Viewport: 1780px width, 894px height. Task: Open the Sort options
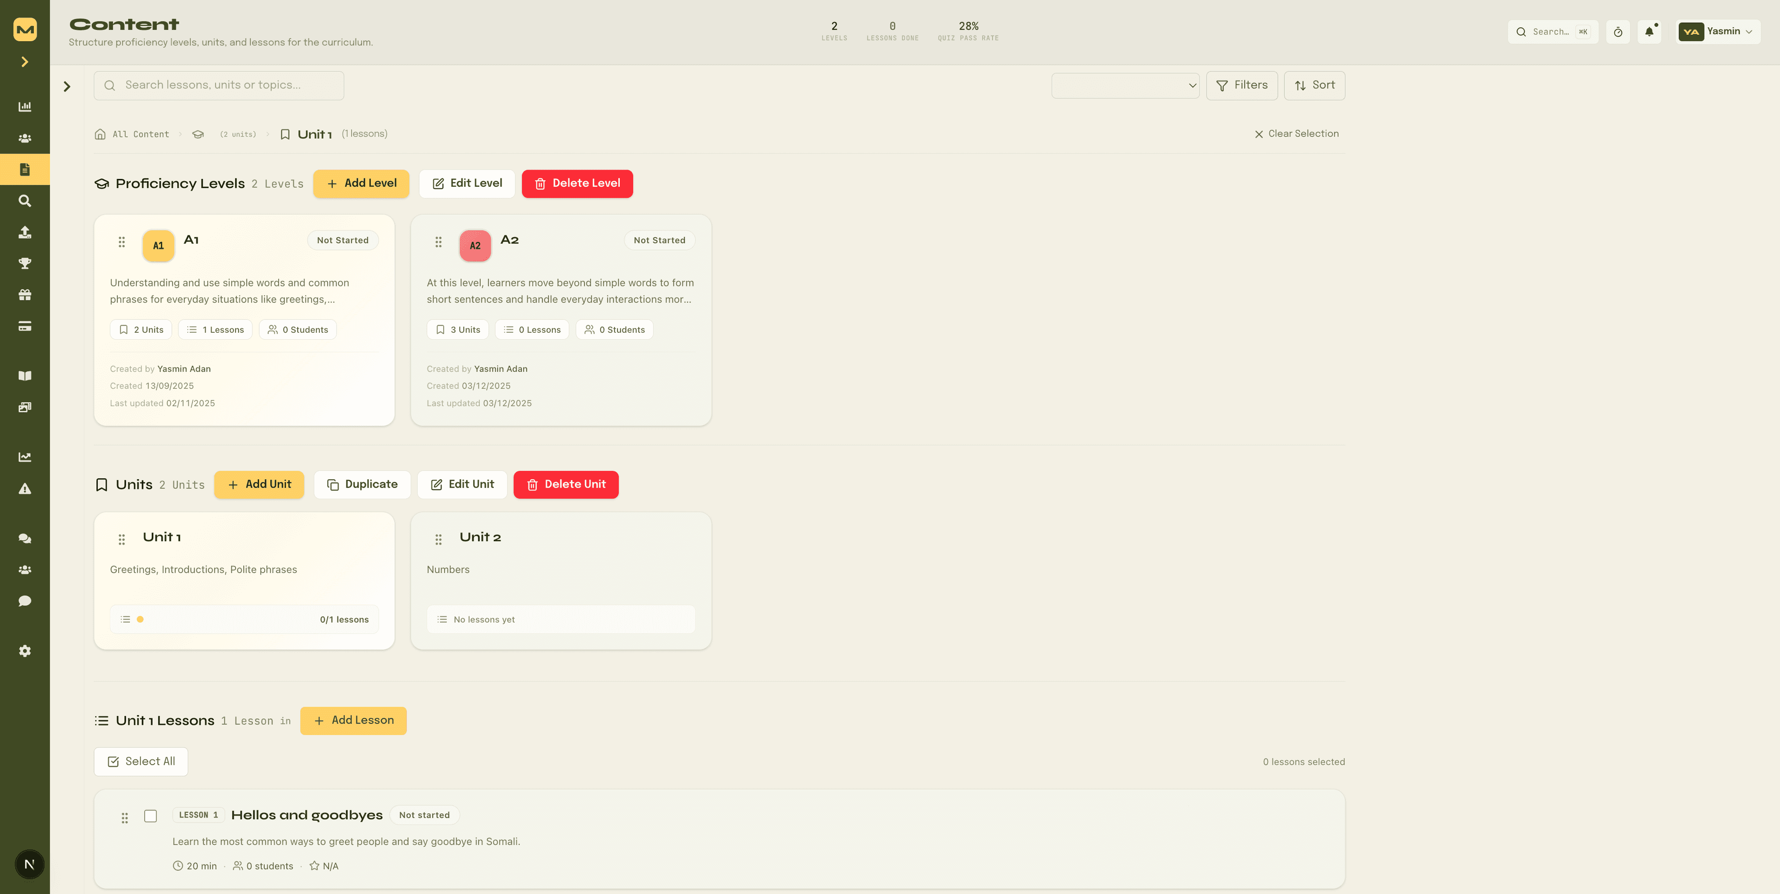[x=1314, y=86]
